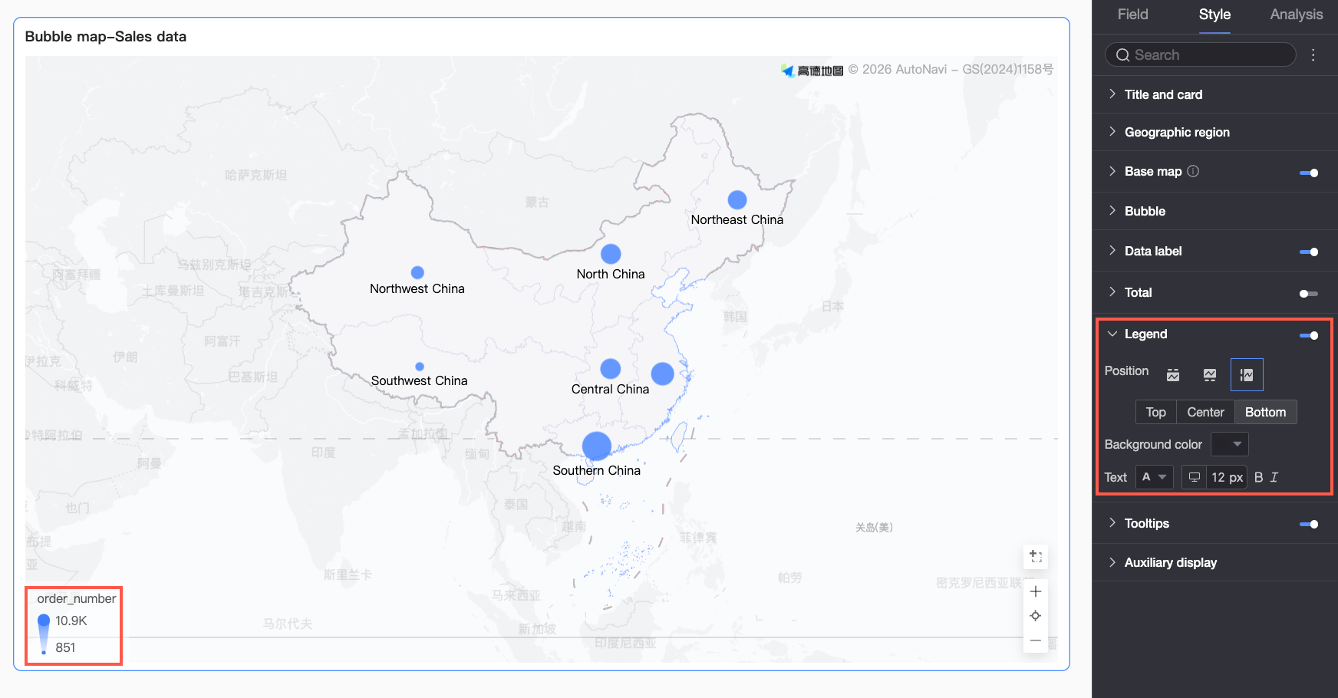Viewport: 1338px width, 698px height.
Task: Click the Northwest China bubble
Action: click(417, 272)
